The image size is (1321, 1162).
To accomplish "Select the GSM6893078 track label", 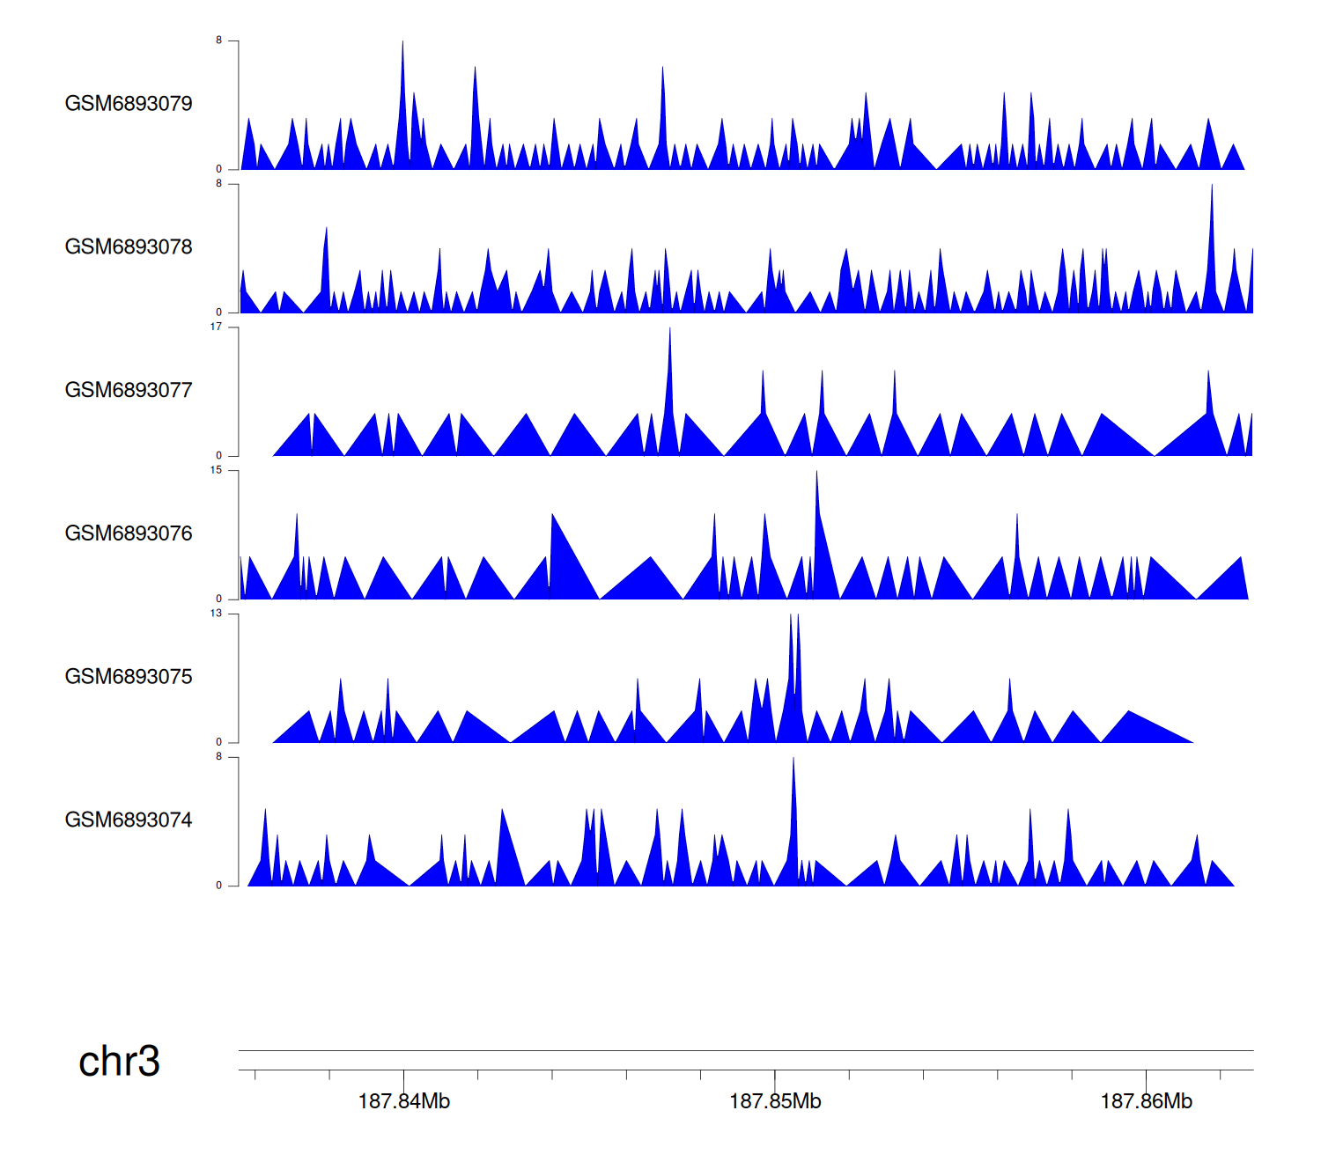I will tap(129, 247).
